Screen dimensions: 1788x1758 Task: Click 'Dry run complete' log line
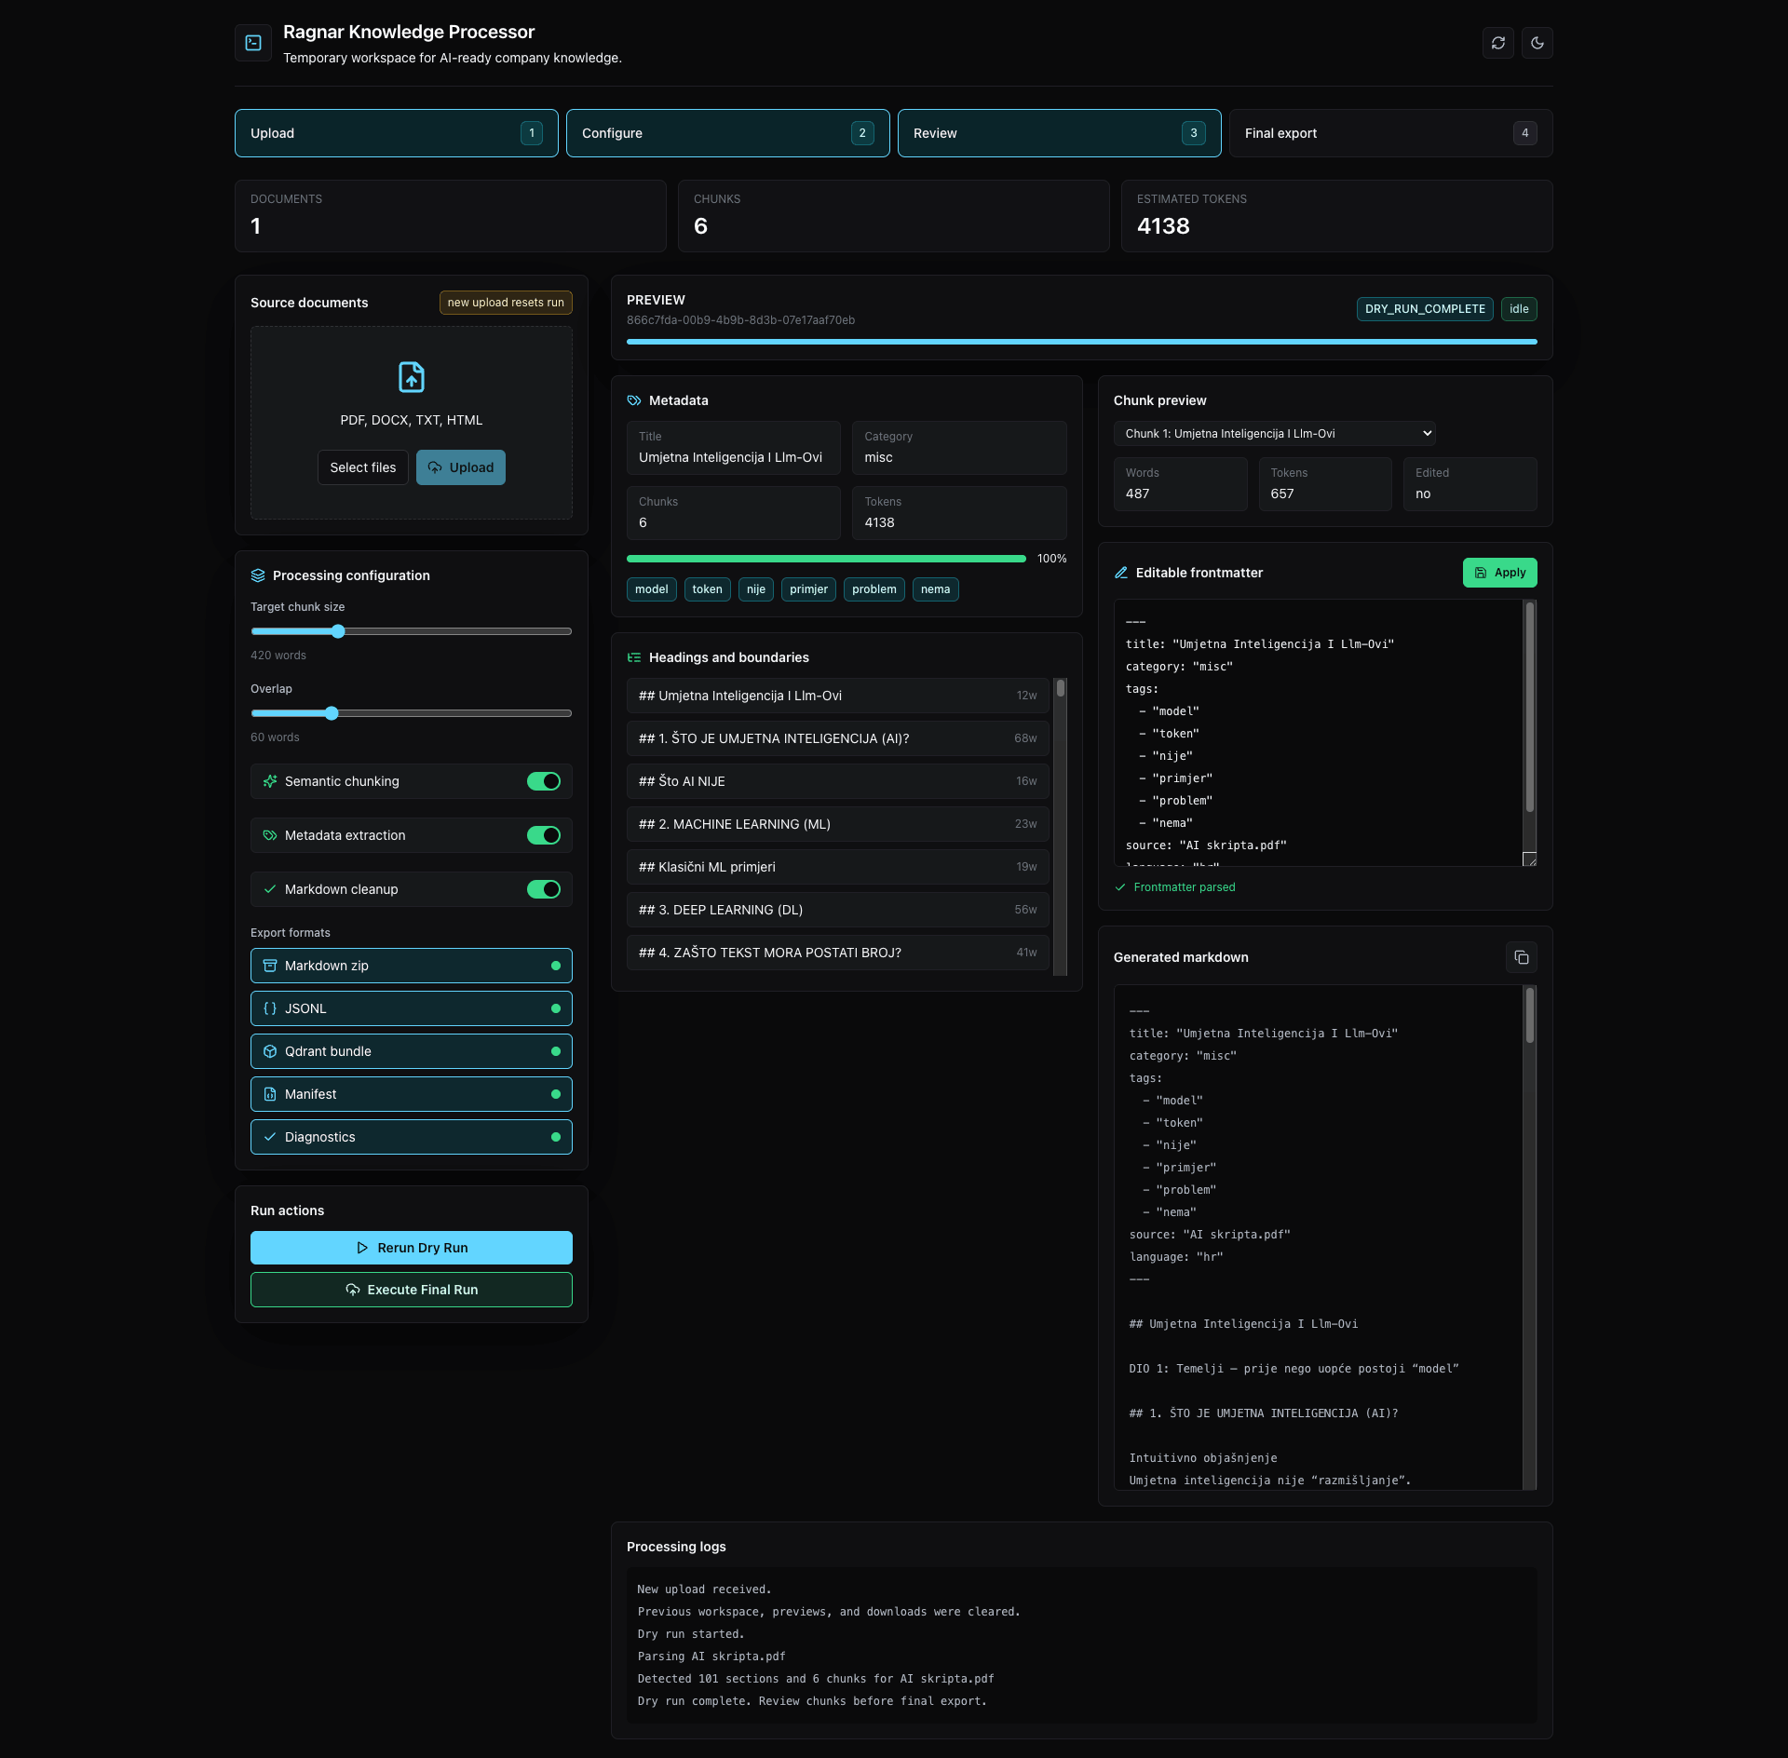point(812,1701)
